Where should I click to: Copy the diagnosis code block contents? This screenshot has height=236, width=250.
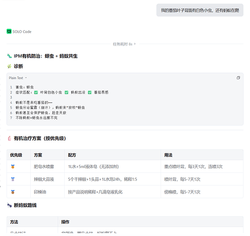coord(238,78)
